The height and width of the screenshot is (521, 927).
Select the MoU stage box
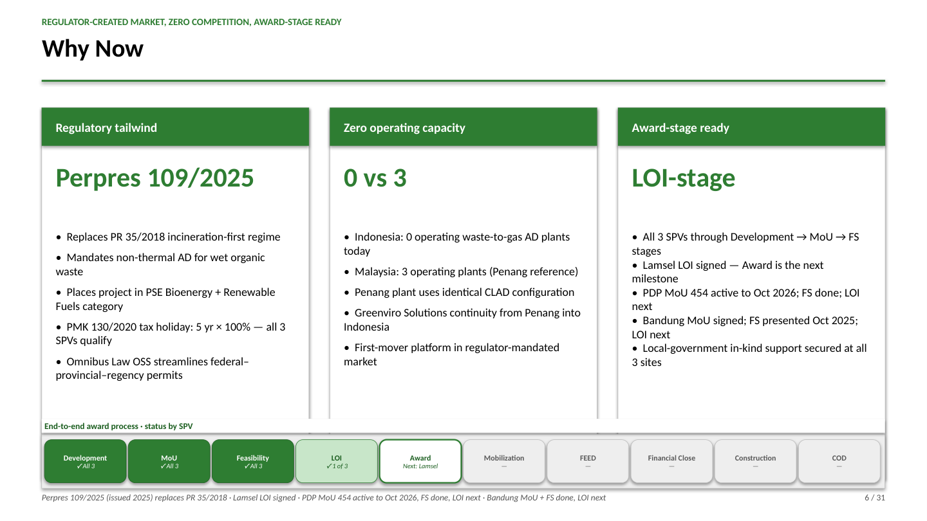click(x=169, y=461)
